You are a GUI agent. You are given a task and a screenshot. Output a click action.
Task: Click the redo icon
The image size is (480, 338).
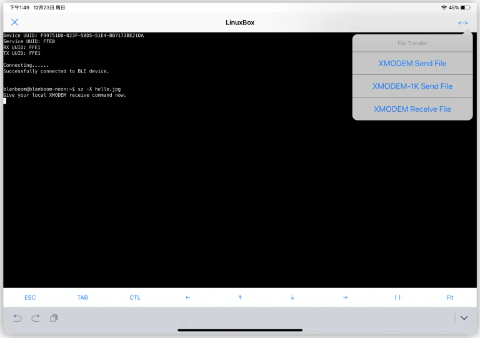pyautogui.click(x=36, y=318)
